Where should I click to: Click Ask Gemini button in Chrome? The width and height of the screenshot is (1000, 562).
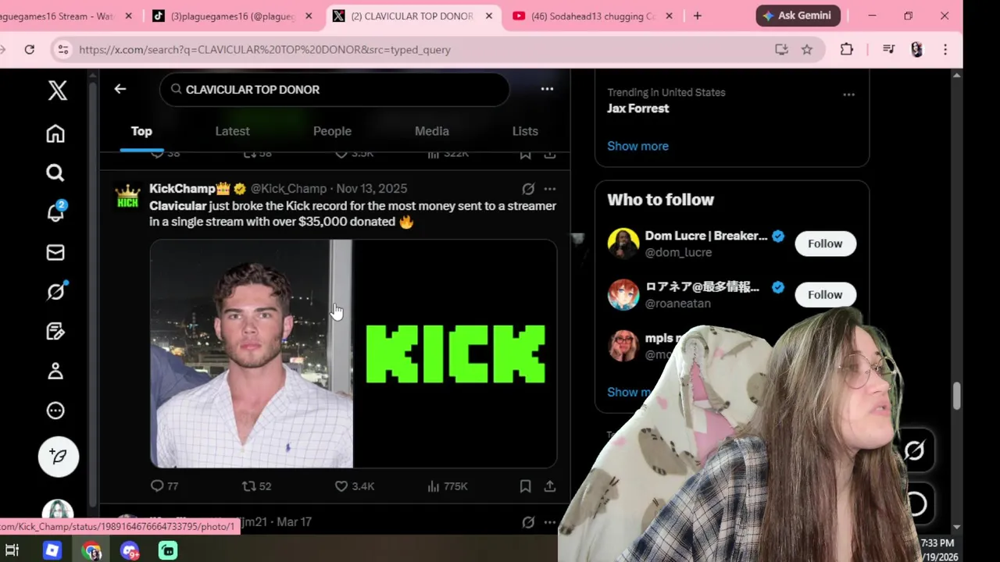(x=798, y=16)
